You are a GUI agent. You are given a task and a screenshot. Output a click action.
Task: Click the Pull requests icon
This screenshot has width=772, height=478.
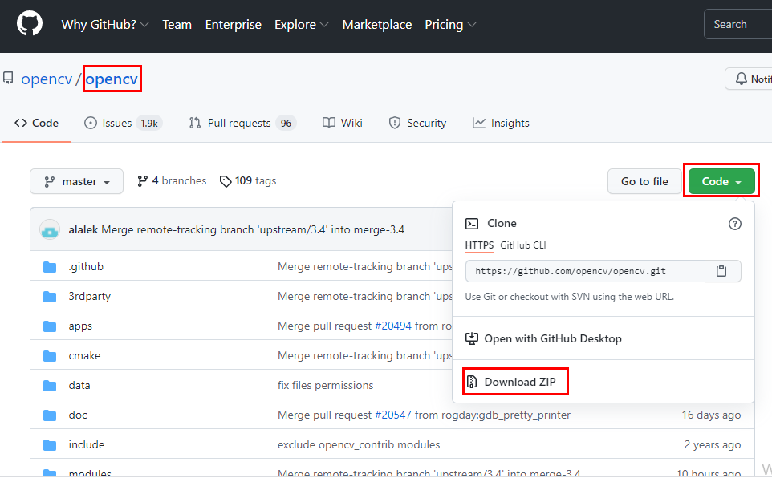click(x=195, y=123)
